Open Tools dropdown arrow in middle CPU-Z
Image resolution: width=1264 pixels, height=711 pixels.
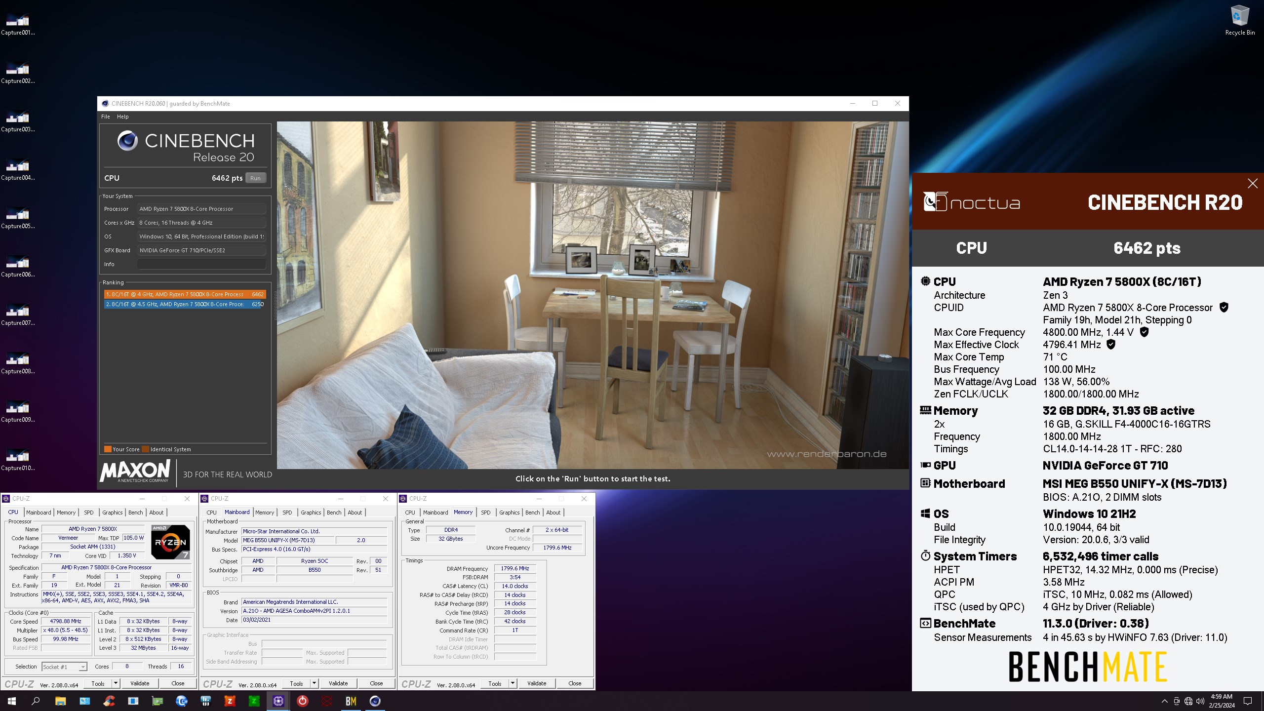tap(314, 683)
